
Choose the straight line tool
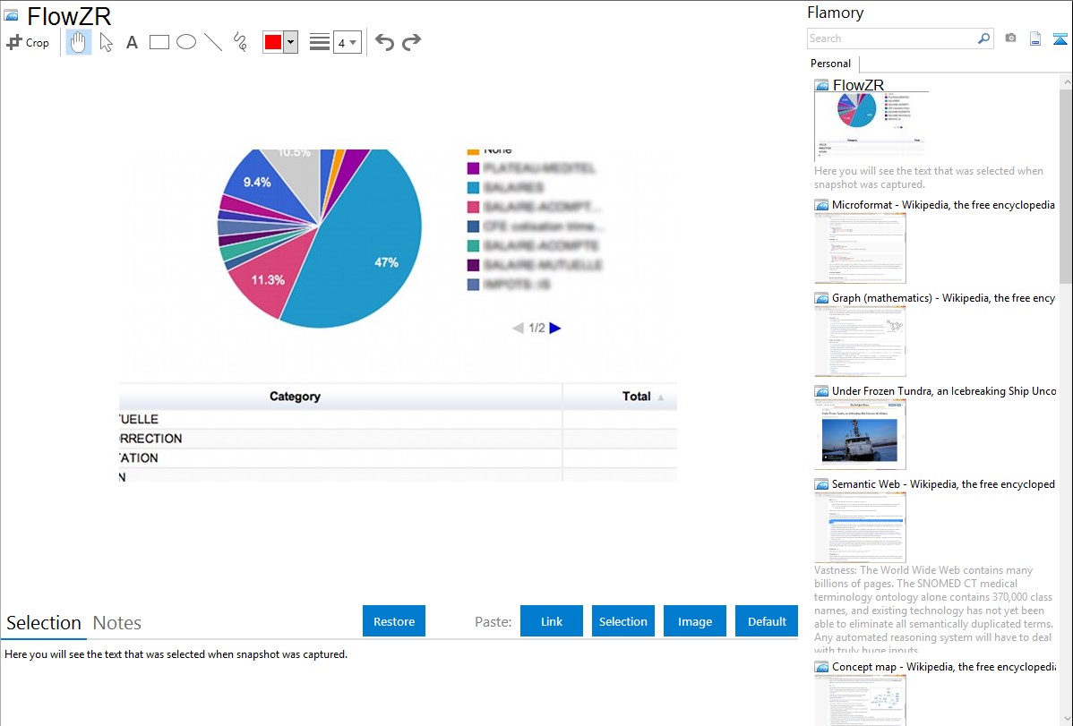pyautogui.click(x=213, y=42)
